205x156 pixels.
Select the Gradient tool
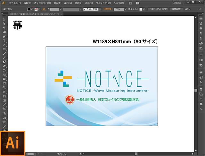[x=4, y=100]
